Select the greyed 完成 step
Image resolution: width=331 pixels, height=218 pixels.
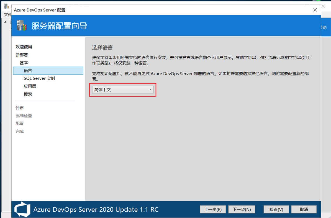point(19,132)
